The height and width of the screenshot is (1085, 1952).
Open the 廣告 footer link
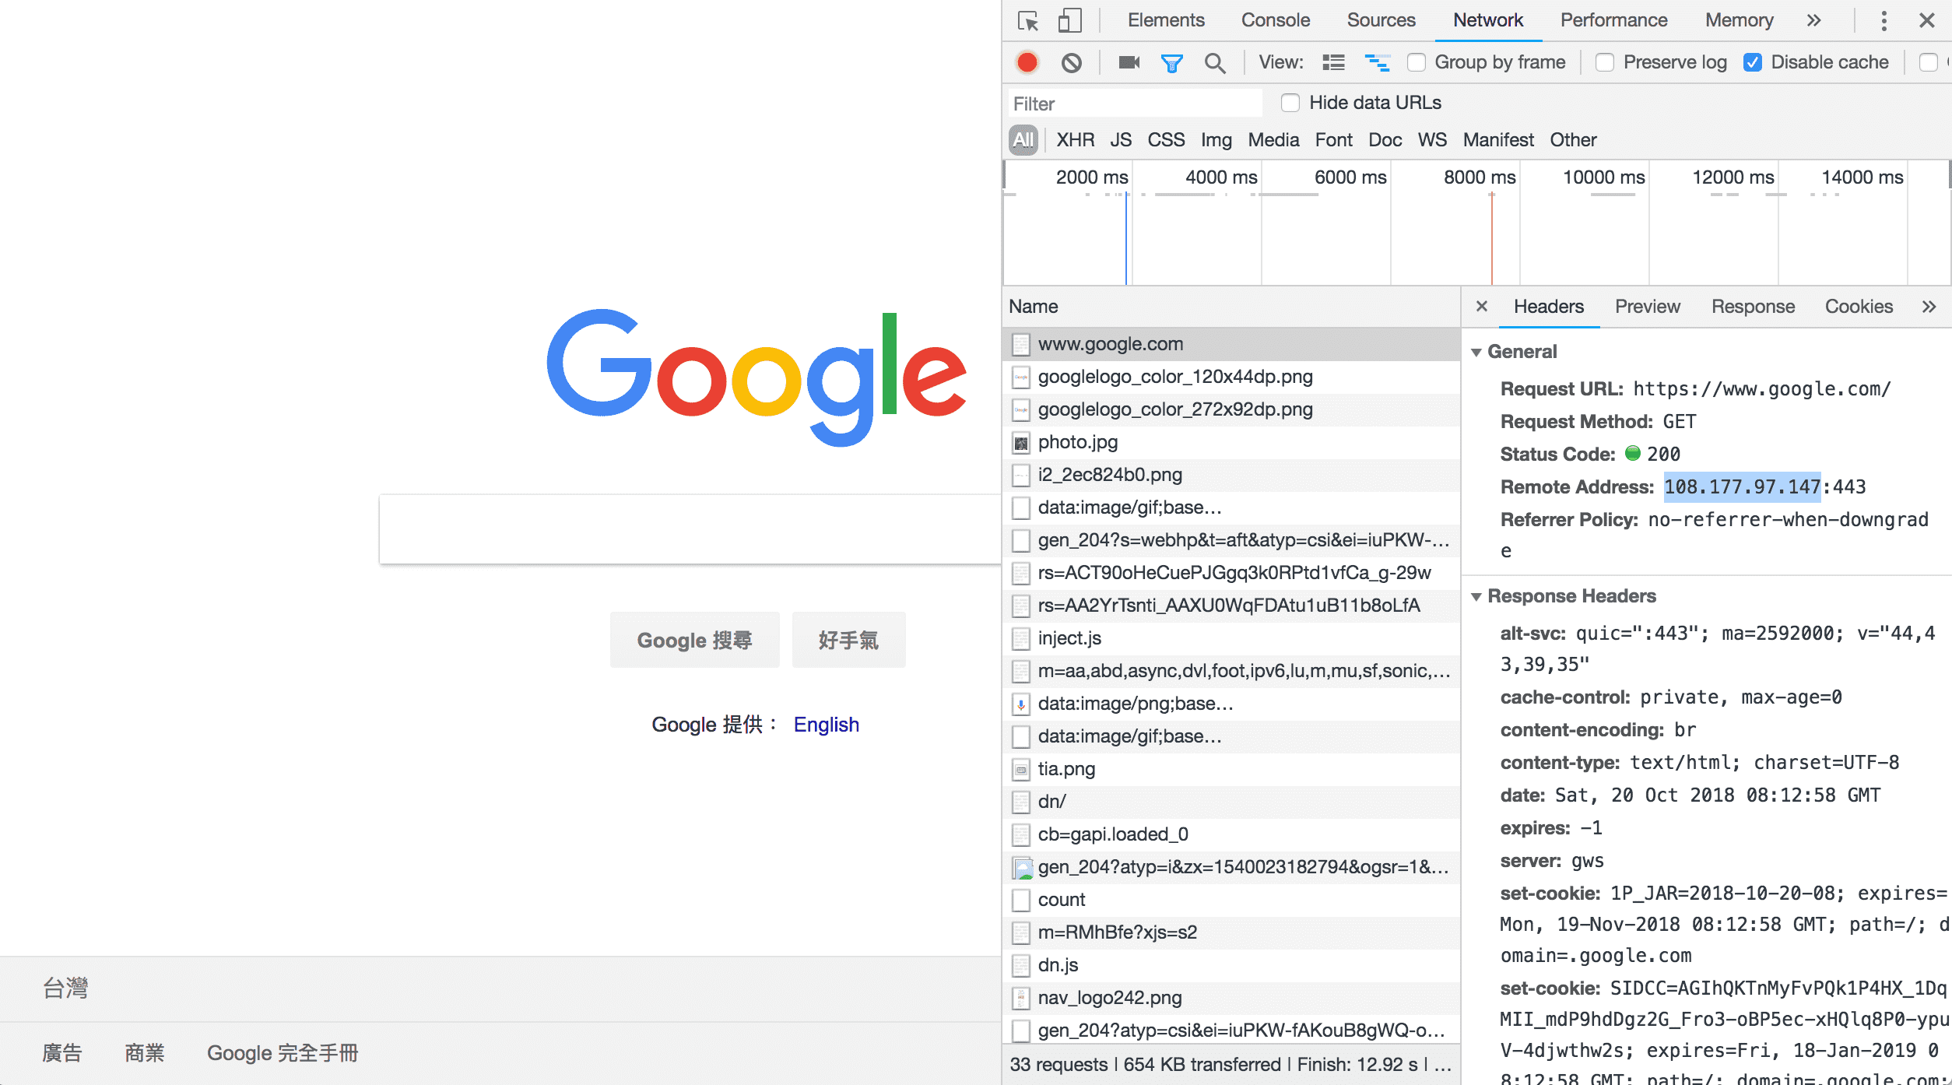pyautogui.click(x=62, y=1053)
